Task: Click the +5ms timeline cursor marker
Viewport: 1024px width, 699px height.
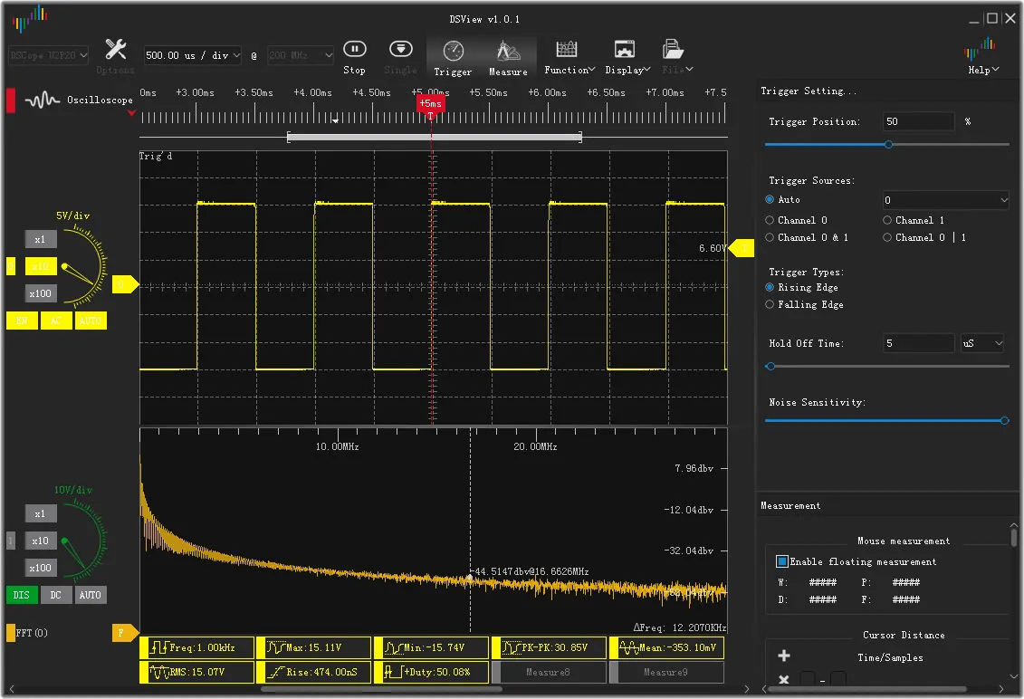Action: pos(430,104)
